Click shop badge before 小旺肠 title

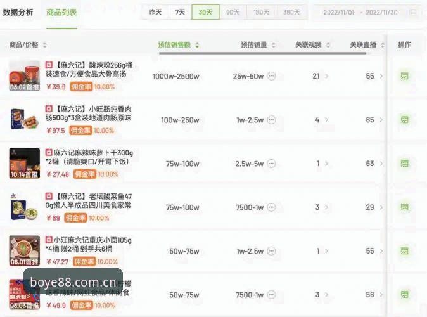coord(49,109)
